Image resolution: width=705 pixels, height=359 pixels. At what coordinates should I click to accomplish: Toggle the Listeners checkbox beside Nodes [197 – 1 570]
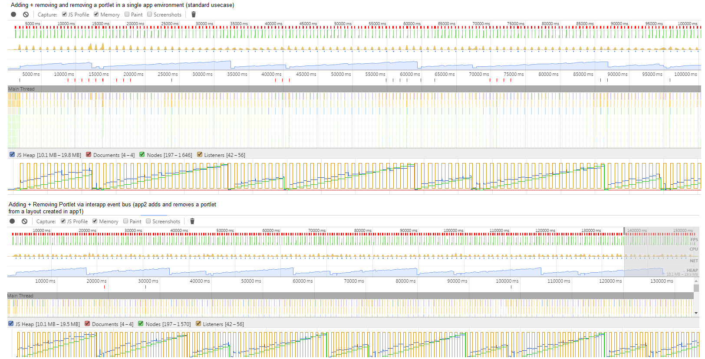pyautogui.click(x=198, y=323)
